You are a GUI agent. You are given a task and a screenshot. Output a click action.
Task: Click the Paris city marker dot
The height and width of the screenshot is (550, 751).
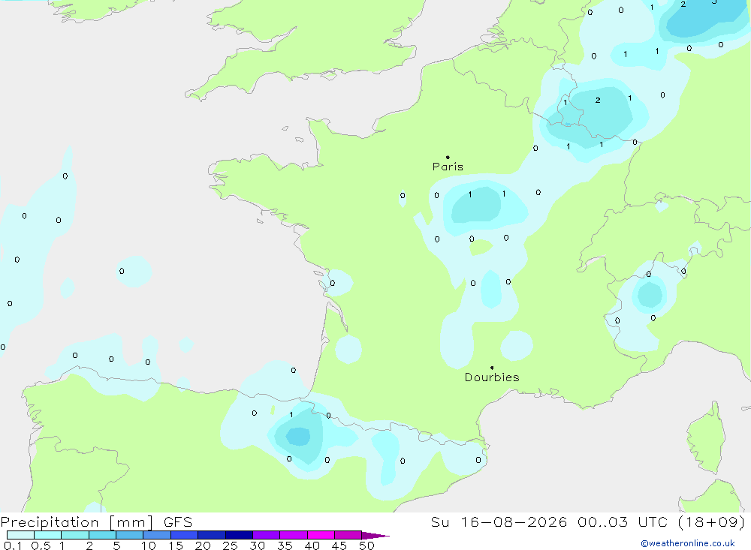tap(448, 157)
